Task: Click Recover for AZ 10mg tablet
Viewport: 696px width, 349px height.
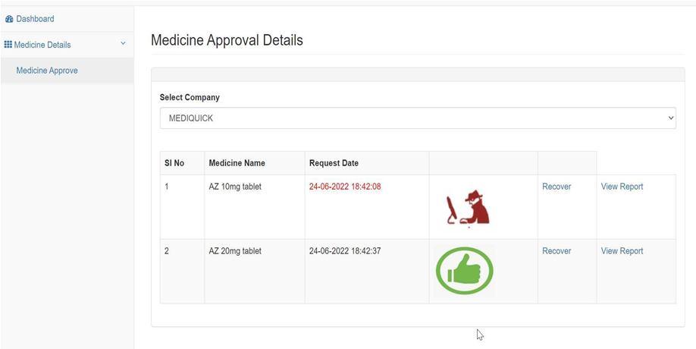Action: tap(556, 187)
